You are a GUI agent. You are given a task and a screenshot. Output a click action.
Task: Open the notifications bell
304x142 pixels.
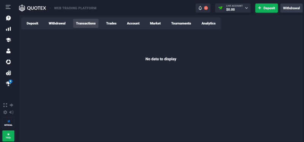[x=203, y=8]
